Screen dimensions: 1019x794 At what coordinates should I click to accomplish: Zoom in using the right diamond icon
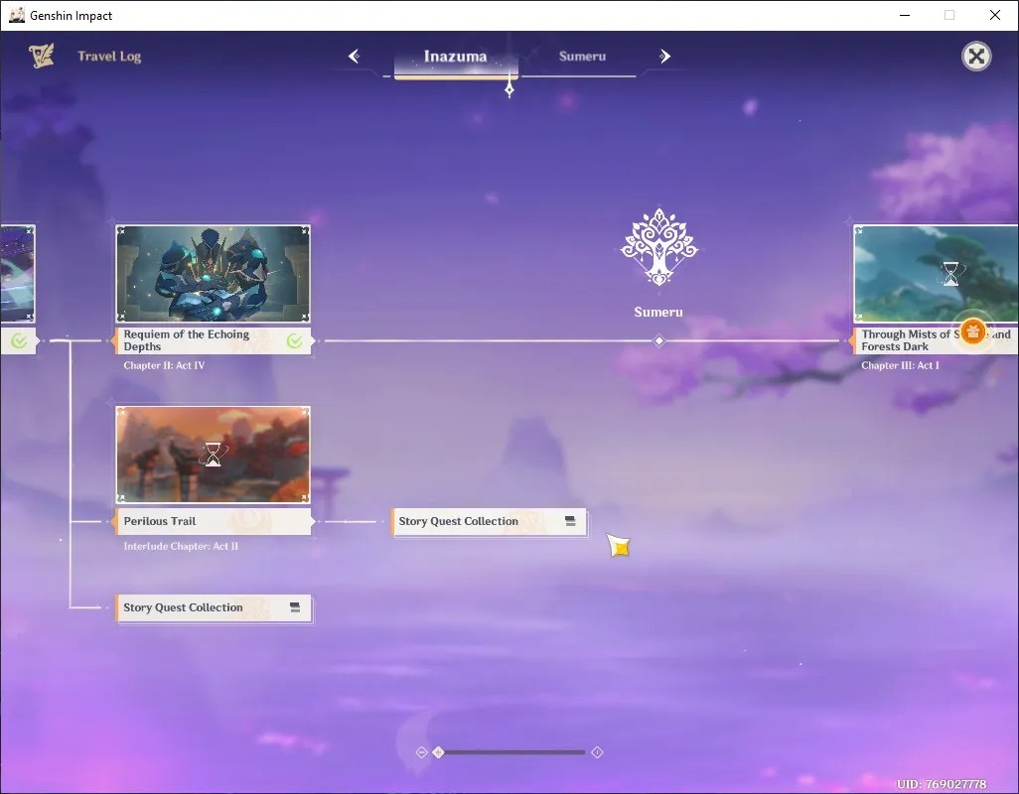(x=597, y=752)
